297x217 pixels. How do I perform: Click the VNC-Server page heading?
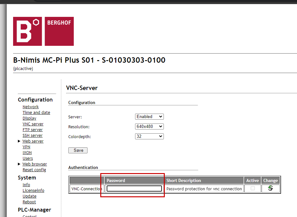pyautogui.click(x=82, y=88)
